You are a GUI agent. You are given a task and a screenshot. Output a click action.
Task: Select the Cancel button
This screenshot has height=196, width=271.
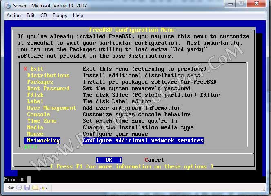[154, 160]
